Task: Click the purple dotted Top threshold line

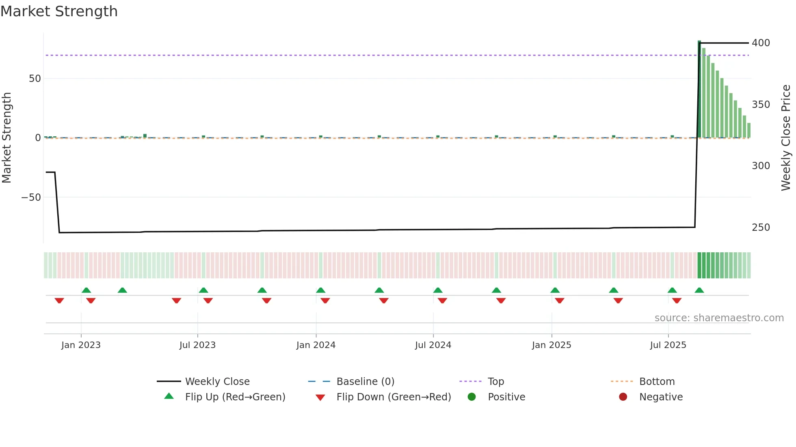Action: pyautogui.click(x=397, y=55)
